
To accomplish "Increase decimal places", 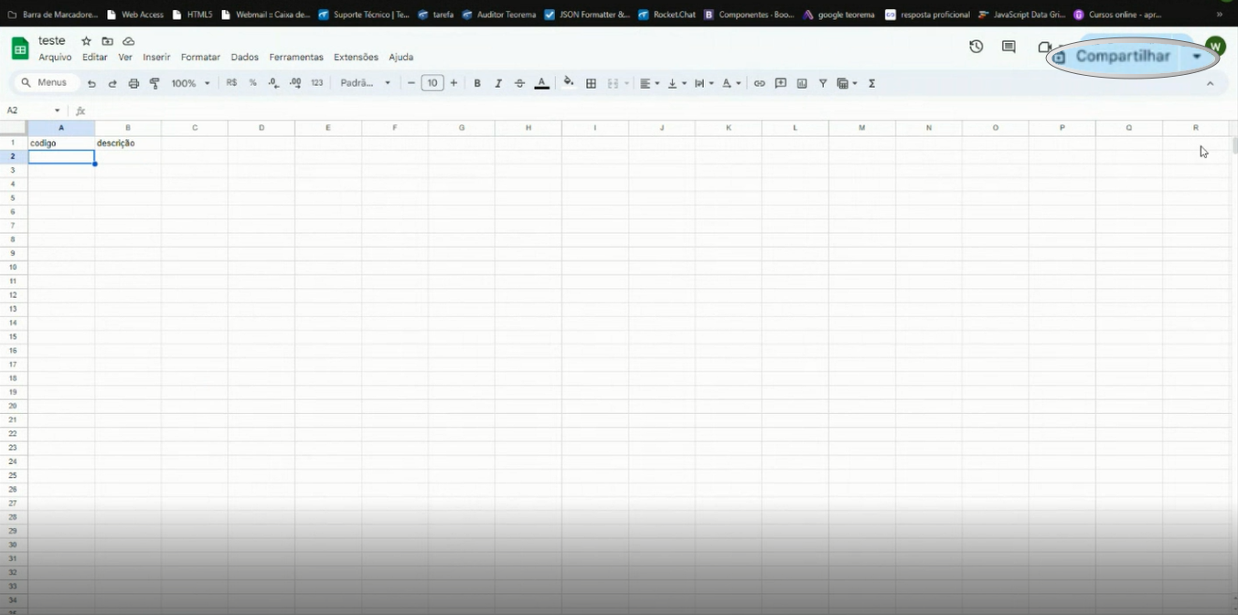I will tap(295, 83).
